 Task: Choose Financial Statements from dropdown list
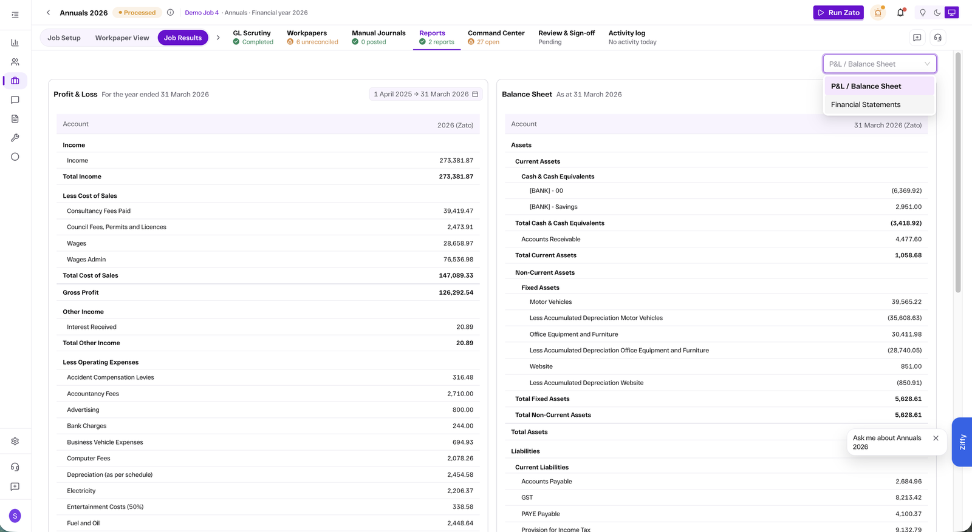click(879, 104)
